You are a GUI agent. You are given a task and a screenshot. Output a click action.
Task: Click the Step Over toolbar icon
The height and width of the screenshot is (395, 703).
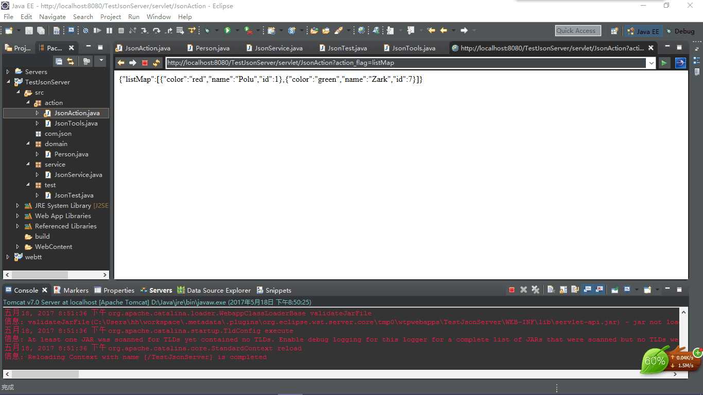click(x=156, y=31)
